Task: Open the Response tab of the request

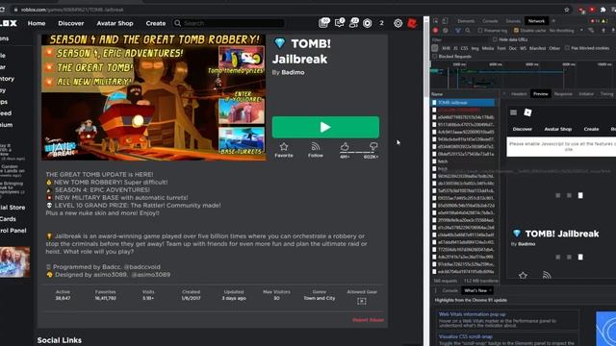Action: coord(563,94)
